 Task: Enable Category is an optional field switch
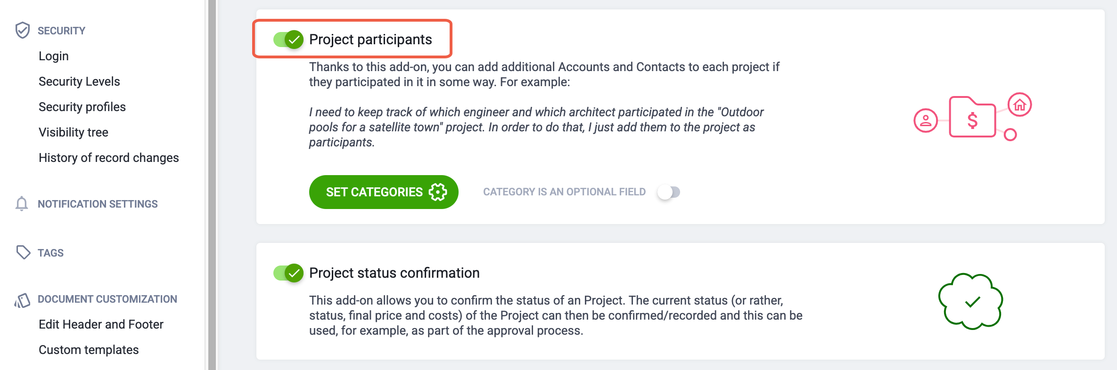pos(668,192)
